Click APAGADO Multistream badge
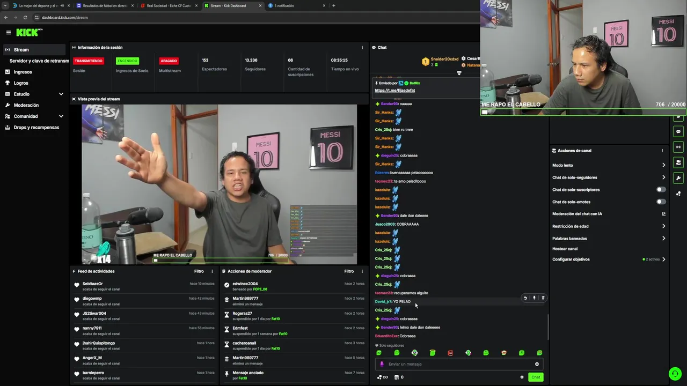The image size is (687, 386). coord(169,61)
